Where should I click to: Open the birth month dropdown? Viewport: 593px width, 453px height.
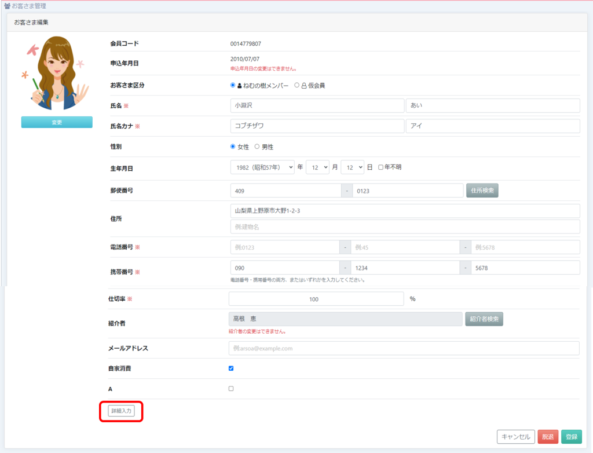(317, 167)
